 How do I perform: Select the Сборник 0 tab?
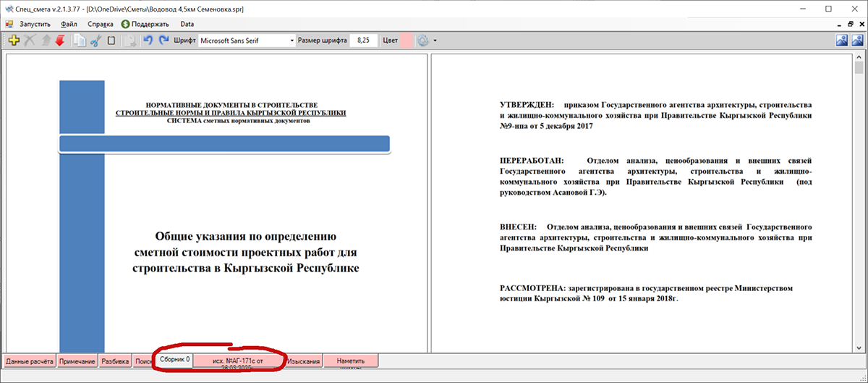click(x=174, y=359)
